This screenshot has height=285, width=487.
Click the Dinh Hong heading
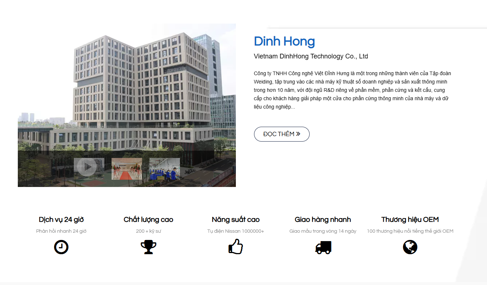[284, 41]
